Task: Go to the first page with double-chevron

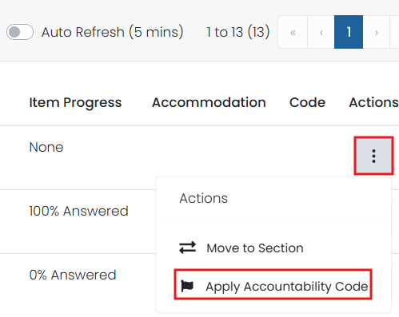Action: 293,32
